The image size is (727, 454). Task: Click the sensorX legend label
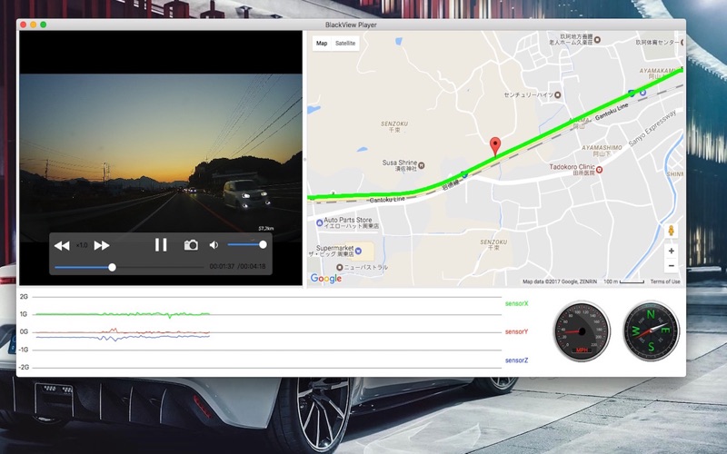point(516,304)
